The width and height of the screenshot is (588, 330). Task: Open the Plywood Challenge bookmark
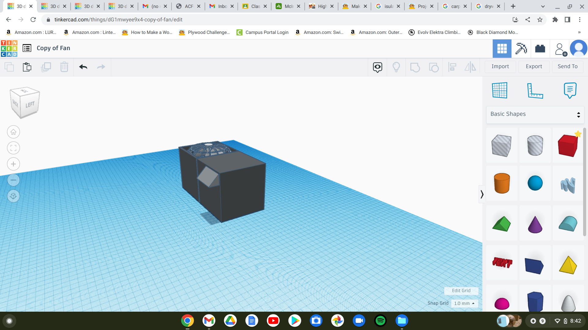coord(205,32)
